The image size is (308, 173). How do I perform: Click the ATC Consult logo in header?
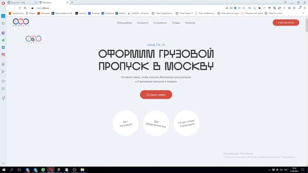click(x=21, y=22)
